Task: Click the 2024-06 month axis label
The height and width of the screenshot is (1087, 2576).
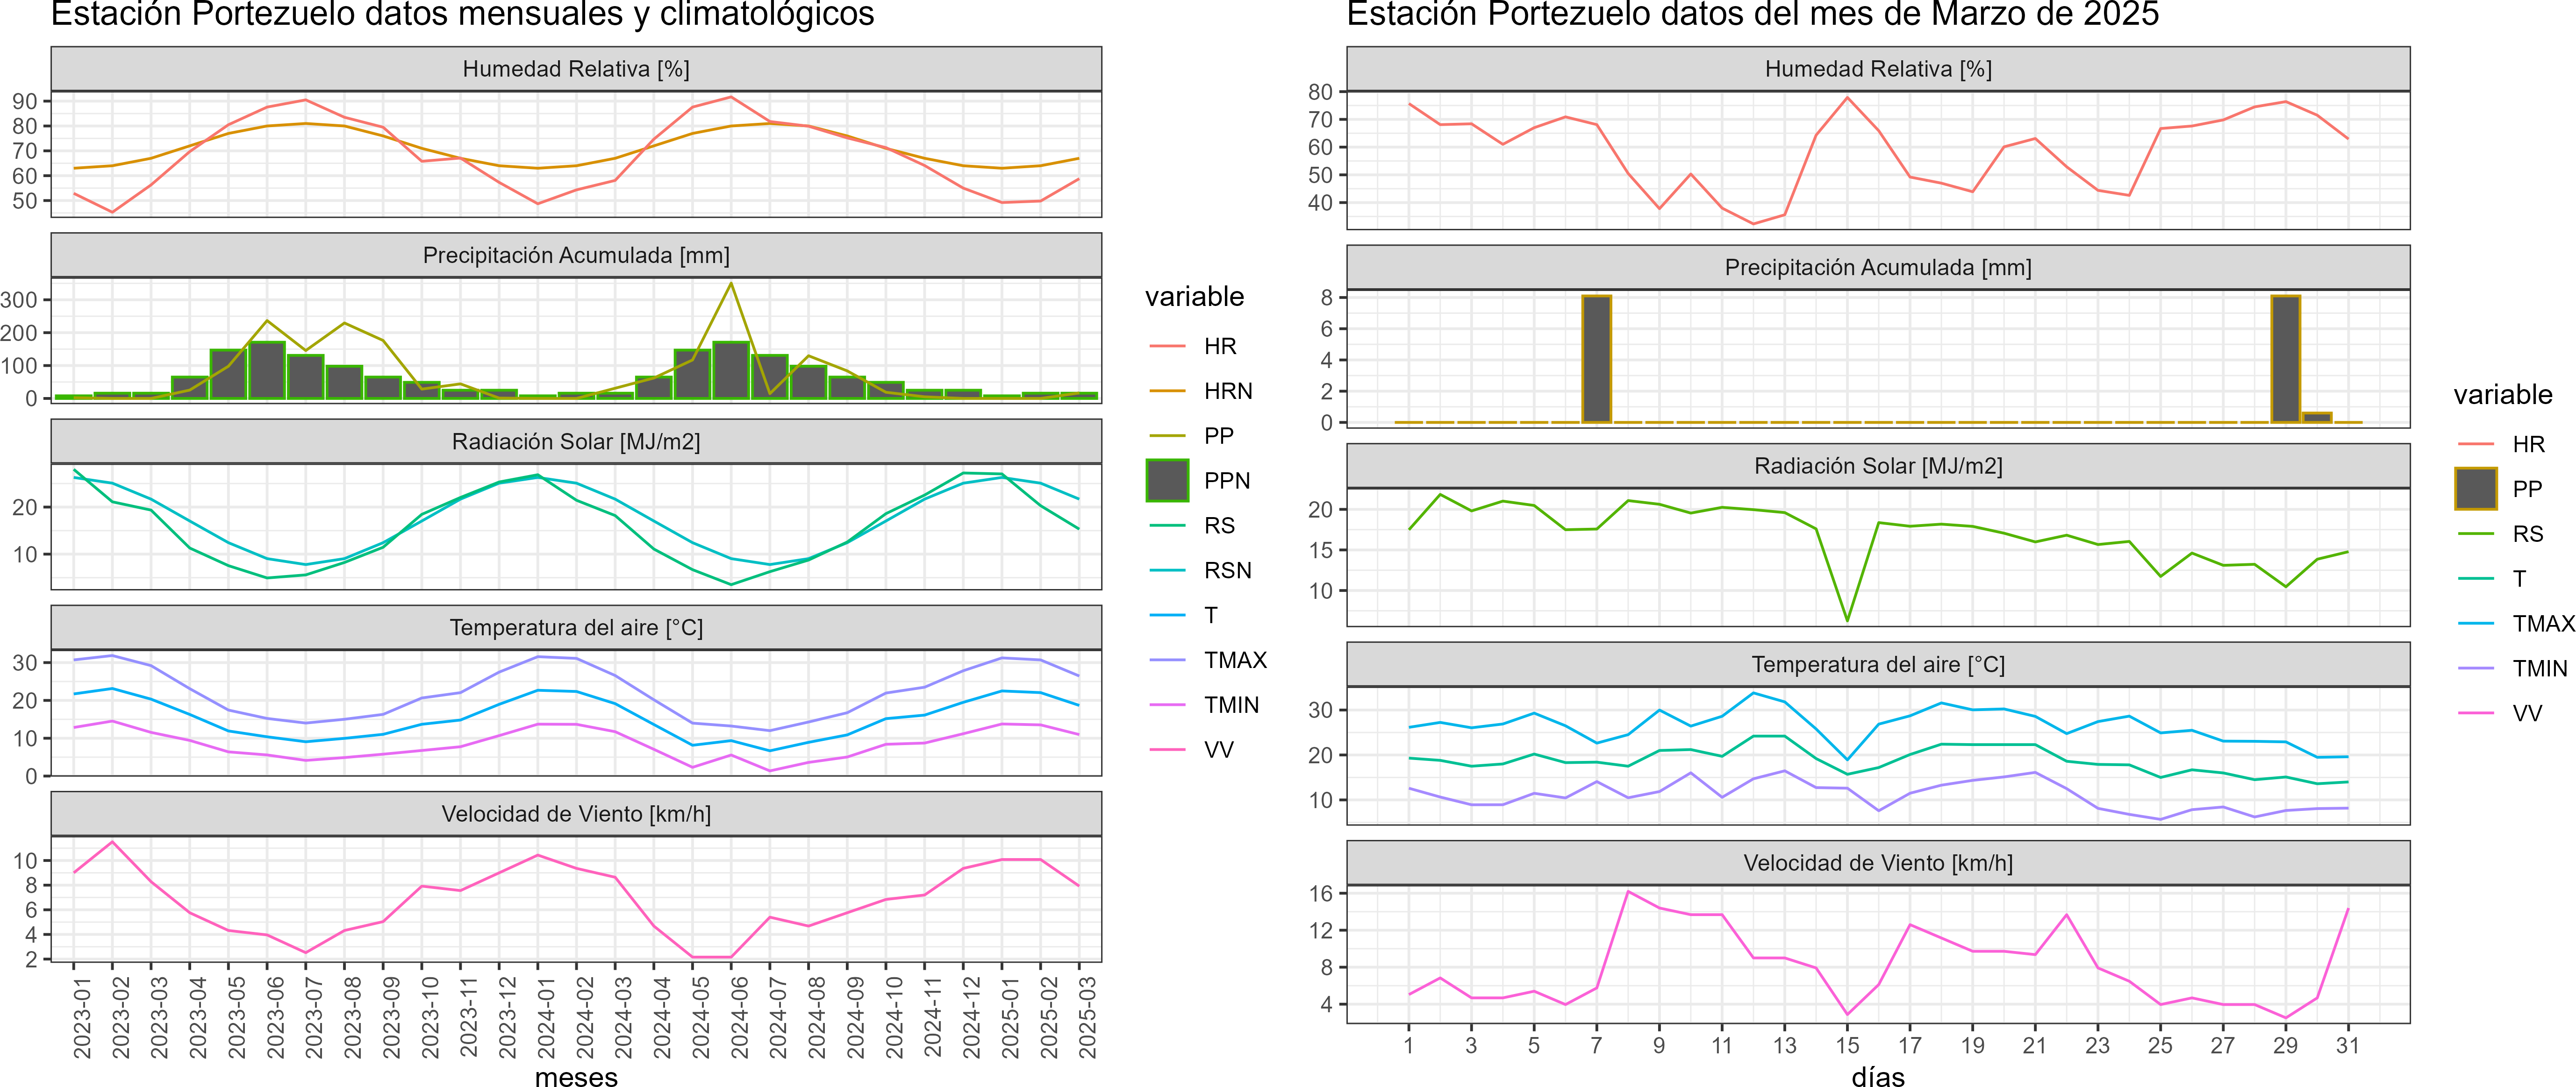Action: [739, 1017]
